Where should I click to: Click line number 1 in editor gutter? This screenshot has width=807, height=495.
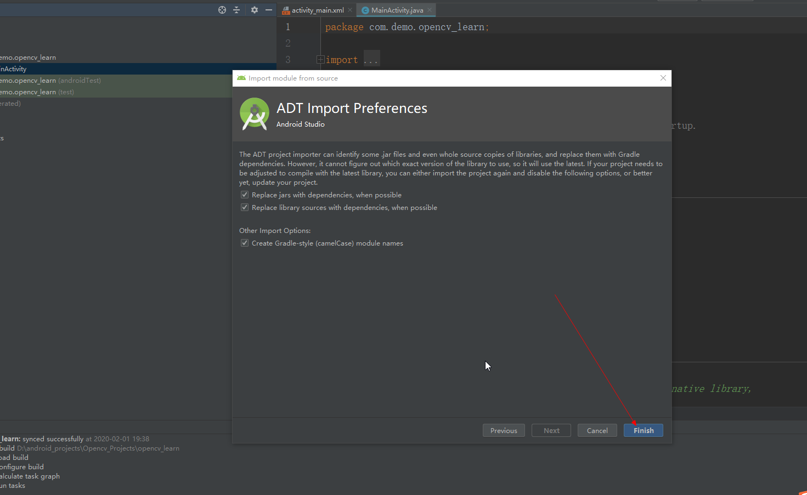(x=287, y=27)
